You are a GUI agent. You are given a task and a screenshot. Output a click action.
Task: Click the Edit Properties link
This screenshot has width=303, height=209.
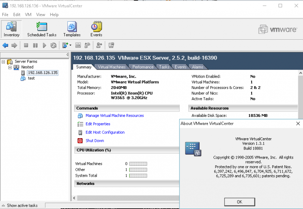point(98,124)
